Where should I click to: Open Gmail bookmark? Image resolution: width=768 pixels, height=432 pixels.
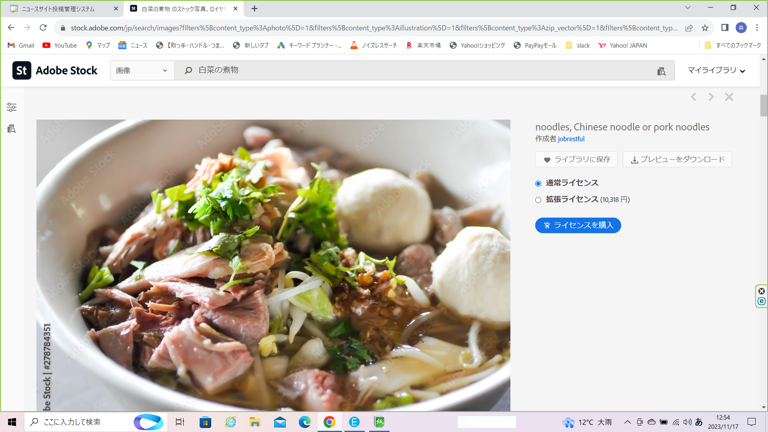[21, 45]
